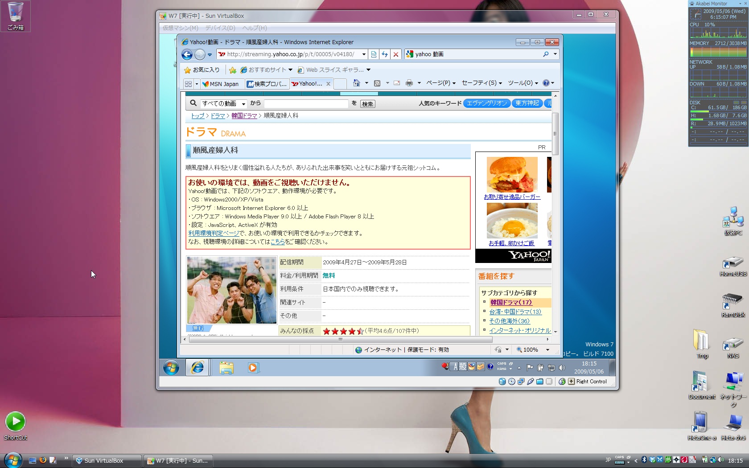Click the 東方神起 keyword button
This screenshot has height=468, width=749.
click(x=527, y=103)
